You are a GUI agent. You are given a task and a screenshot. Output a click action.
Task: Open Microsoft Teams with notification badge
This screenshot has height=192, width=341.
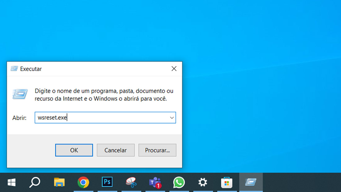pos(155,182)
